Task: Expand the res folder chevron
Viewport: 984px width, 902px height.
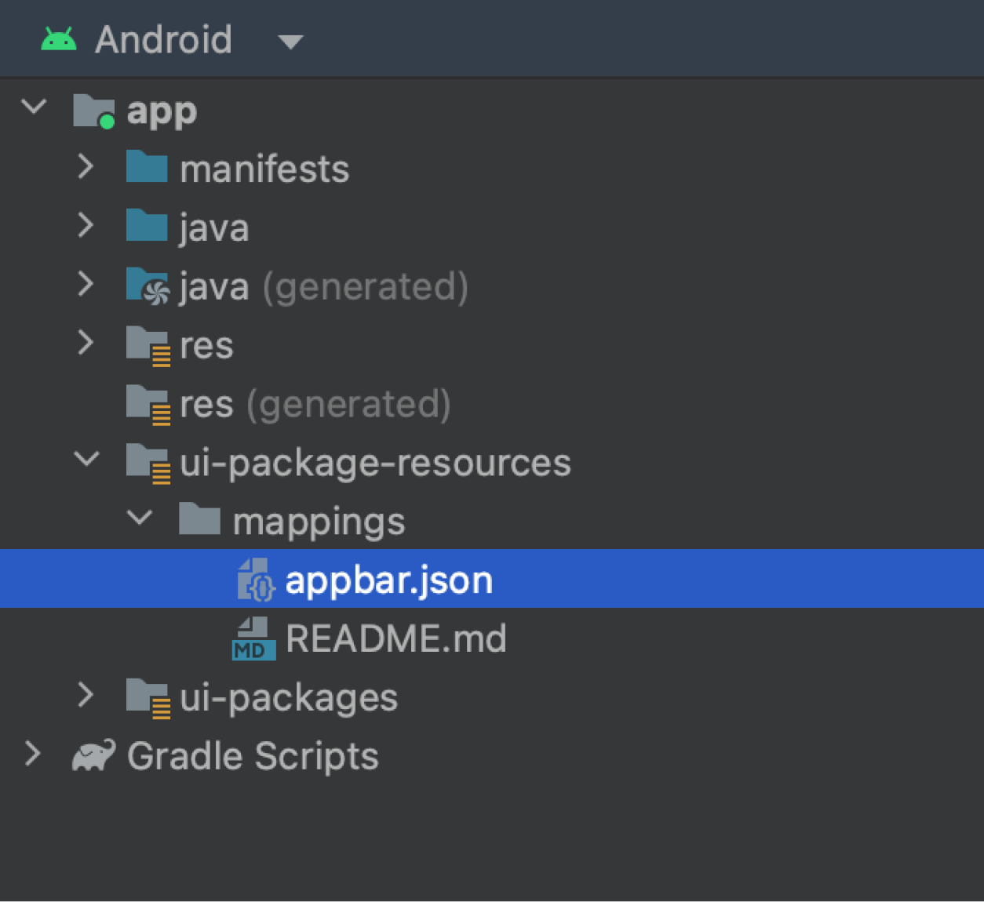Action: coord(86,343)
